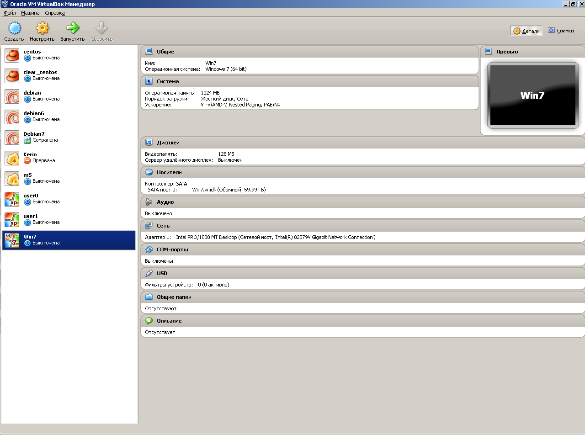585x435 pixels.
Task: Click the VT-x/AMD-V acceleration value
Action: (x=241, y=105)
